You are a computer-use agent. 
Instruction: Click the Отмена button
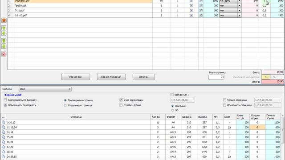(x=143, y=77)
